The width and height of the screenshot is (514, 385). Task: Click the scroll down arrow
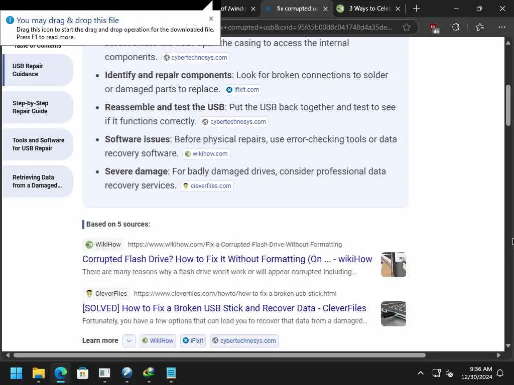[508, 345]
